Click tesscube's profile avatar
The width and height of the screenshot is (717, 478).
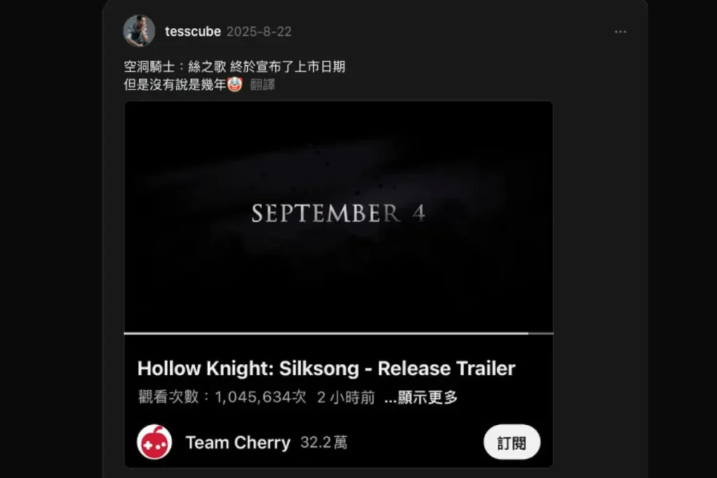(x=139, y=31)
